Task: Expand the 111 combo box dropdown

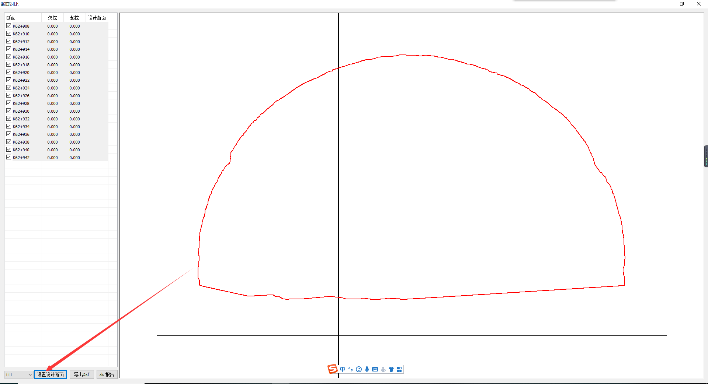Action: pyautogui.click(x=30, y=374)
